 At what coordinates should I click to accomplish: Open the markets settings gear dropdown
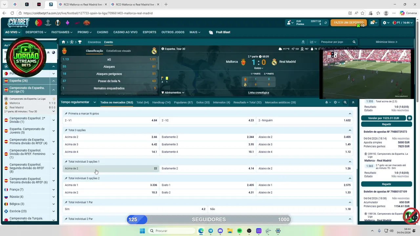tap(337, 102)
